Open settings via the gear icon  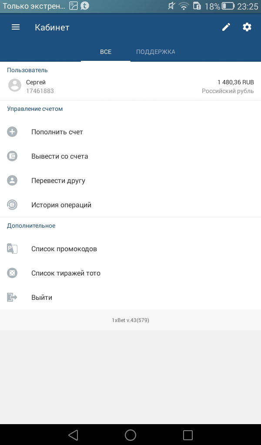247,27
